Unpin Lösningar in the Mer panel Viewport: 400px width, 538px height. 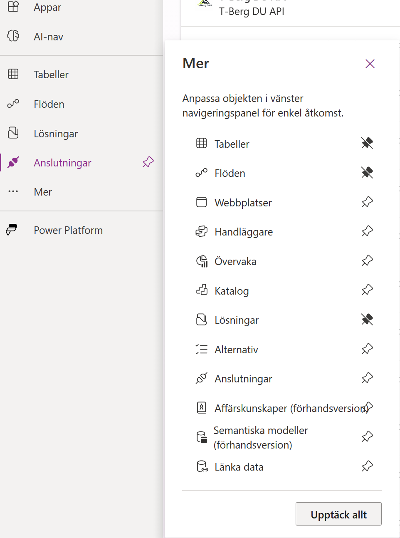pos(367,319)
